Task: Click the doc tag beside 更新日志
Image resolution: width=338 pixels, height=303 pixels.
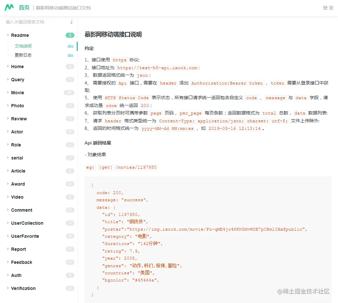Action: pos(71,55)
